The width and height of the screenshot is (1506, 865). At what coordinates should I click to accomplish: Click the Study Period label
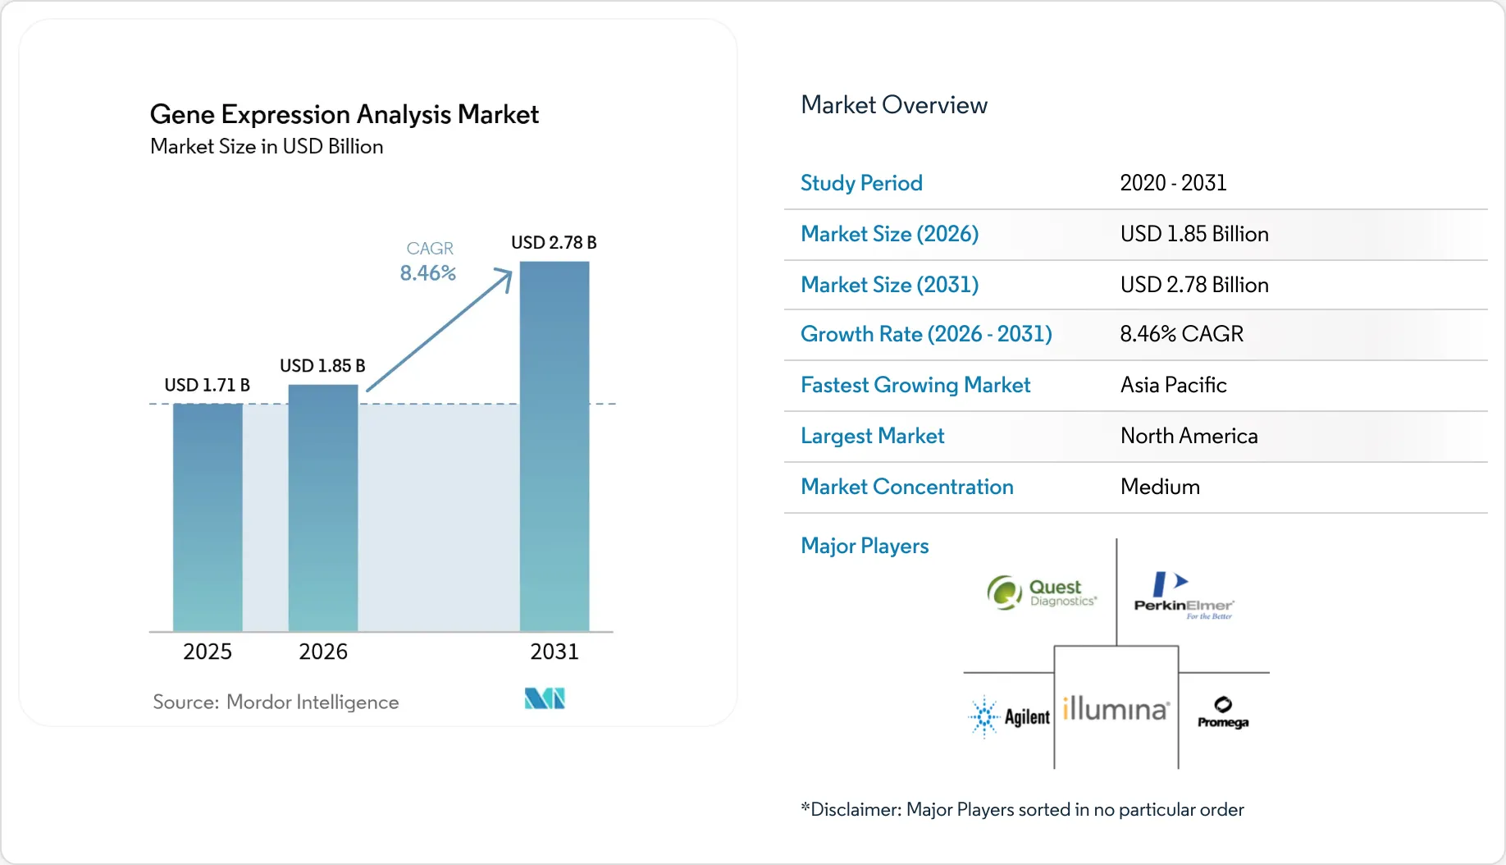[x=861, y=183]
